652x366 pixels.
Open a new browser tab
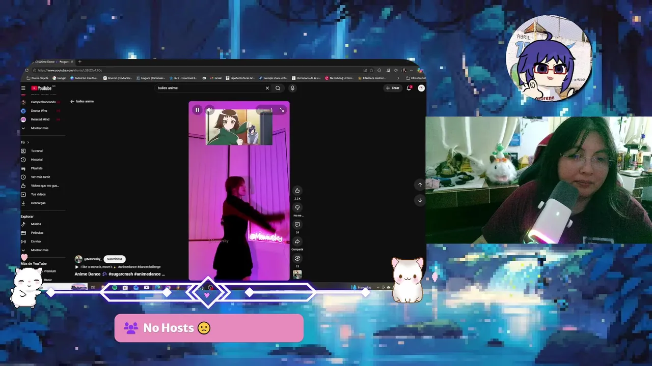click(x=79, y=62)
